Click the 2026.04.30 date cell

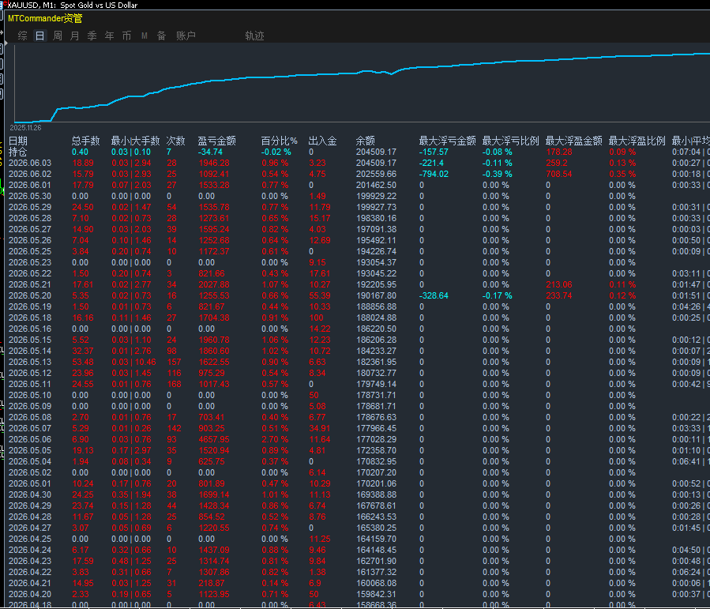30,495
